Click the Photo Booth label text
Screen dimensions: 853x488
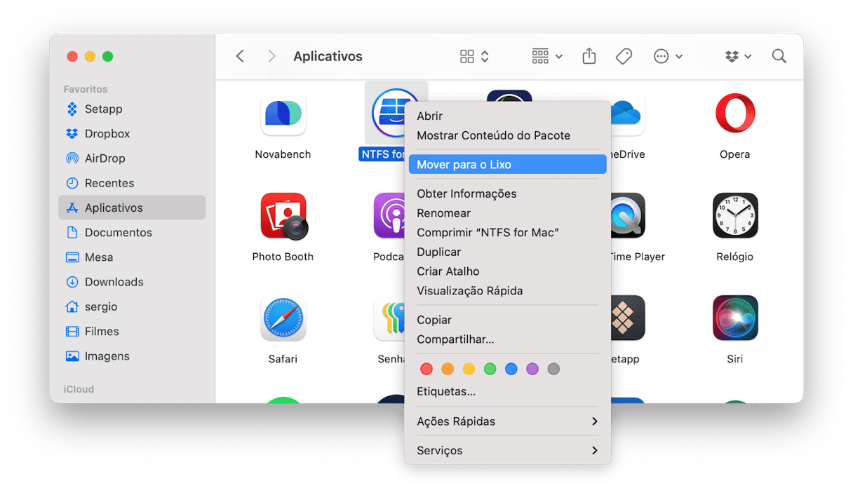pyautogui.click(x=283, y=257)
